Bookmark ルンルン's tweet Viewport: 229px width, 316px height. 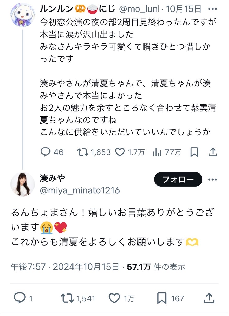pyautogui.click(x=194, y=152)
